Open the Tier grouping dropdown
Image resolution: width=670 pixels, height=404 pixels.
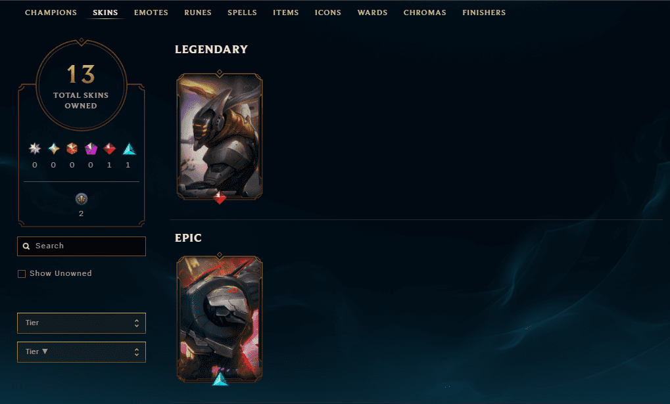pyautogui.click(x=81, y=323)
